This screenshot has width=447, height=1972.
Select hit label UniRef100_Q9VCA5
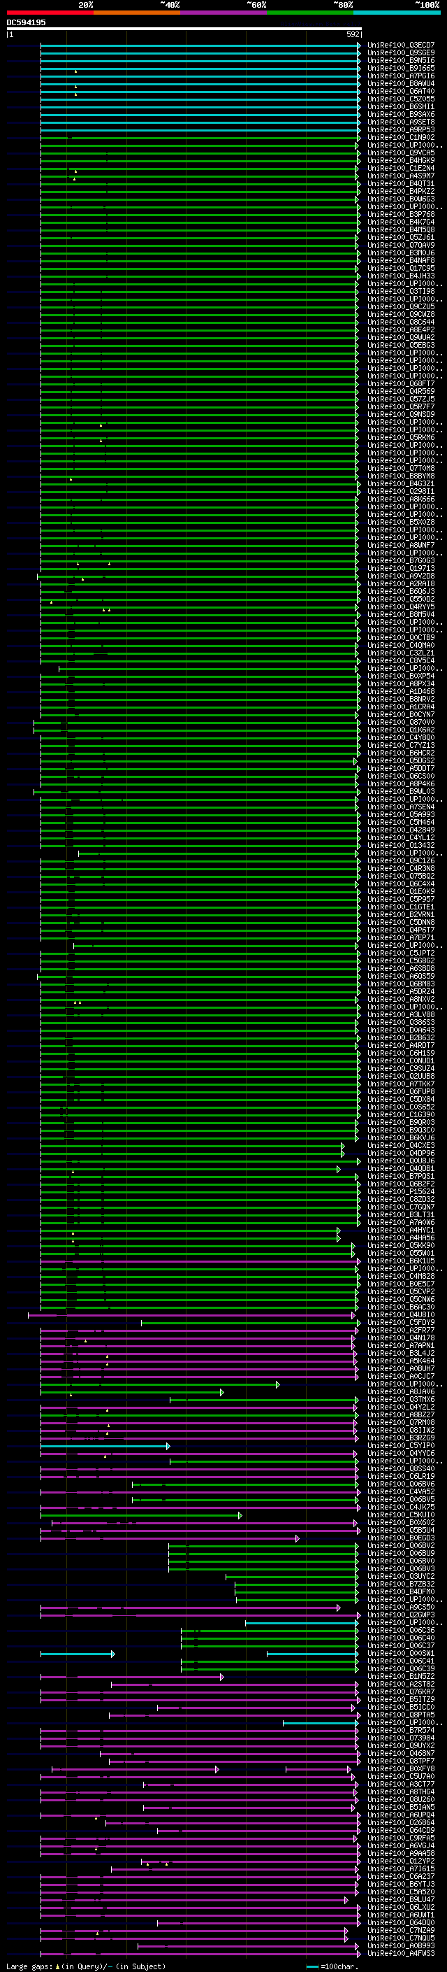(x=401, y=153)
